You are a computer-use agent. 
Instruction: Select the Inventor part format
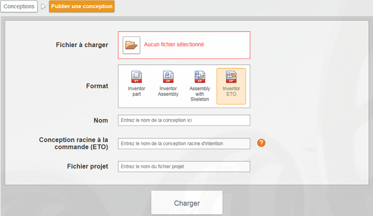tap(137, 86)
